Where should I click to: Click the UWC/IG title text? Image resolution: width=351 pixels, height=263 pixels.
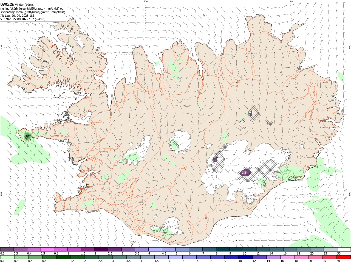7,4
